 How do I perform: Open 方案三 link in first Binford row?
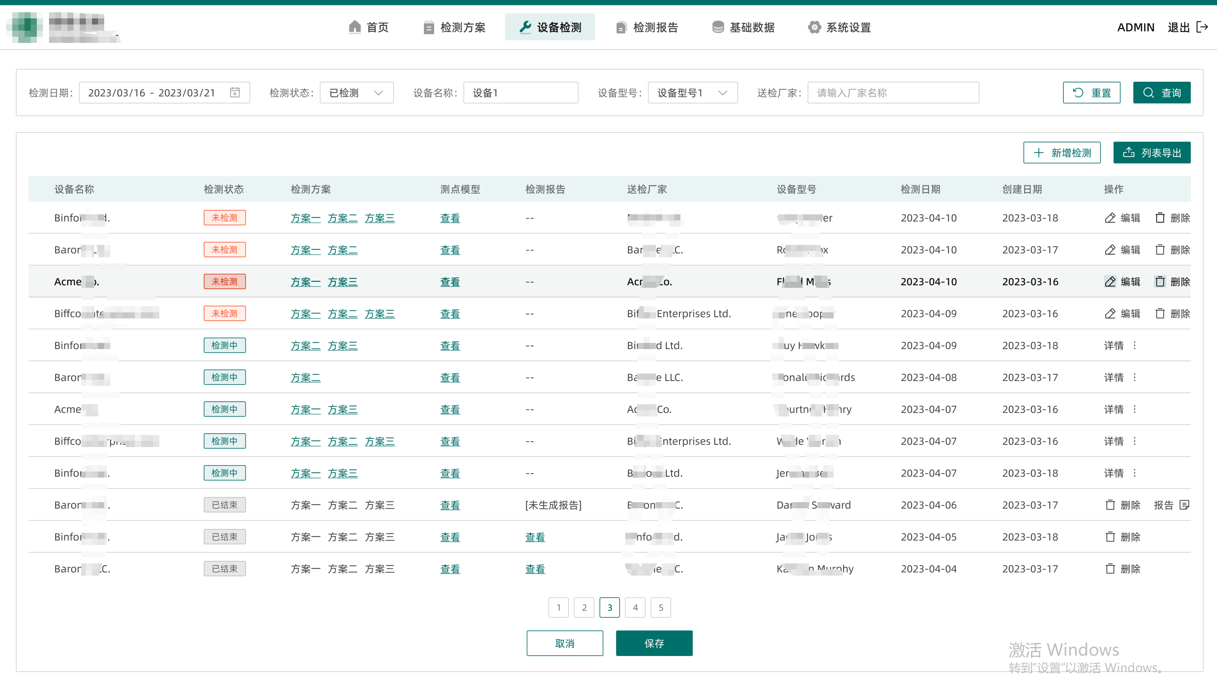tap(379, 218)
